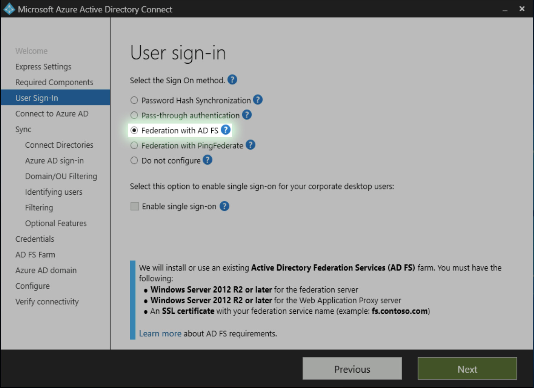534x388 pixels.
Task: Click help icon beside Pass-through authentication
Action: point(246,115)
